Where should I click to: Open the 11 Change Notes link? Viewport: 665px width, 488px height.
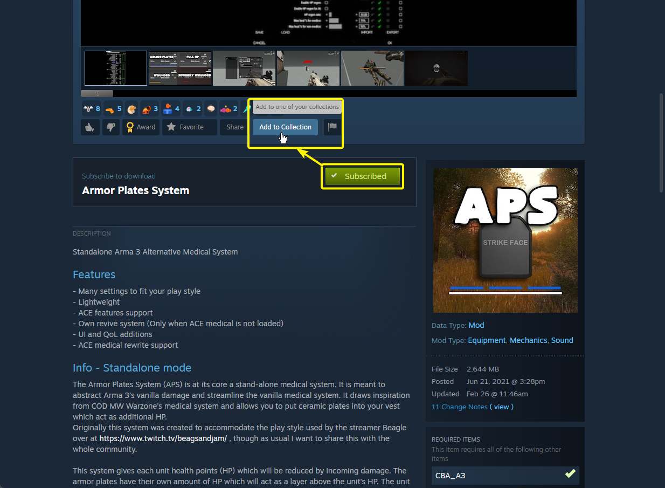460,407
